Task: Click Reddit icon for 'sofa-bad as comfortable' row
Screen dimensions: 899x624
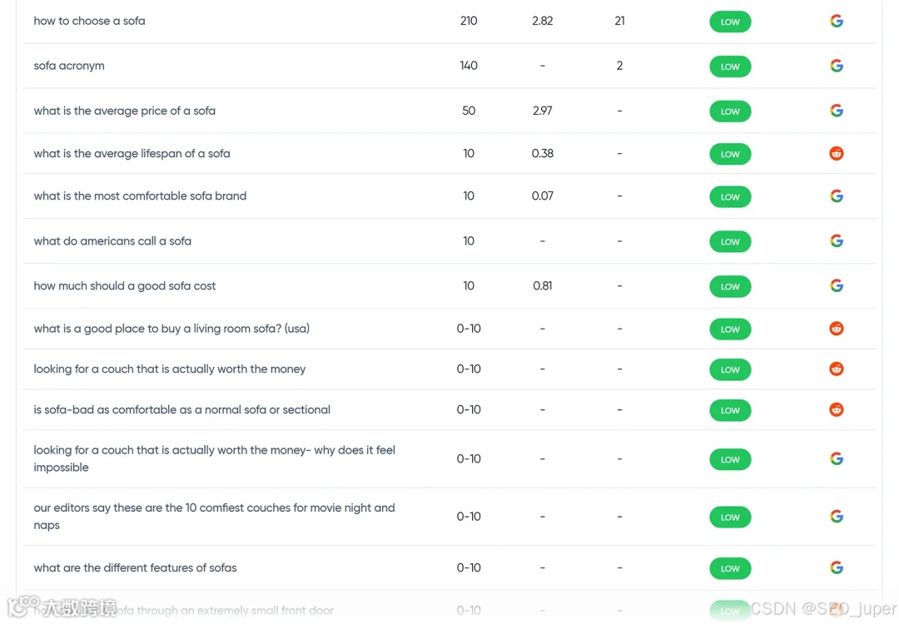Action: coord(837,409)
